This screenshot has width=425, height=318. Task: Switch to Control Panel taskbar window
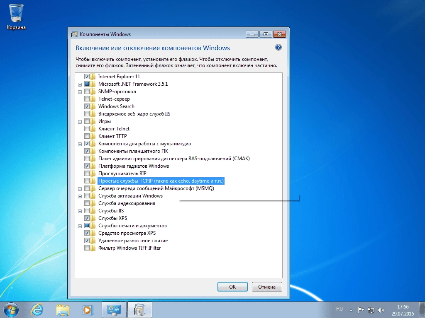114,310
